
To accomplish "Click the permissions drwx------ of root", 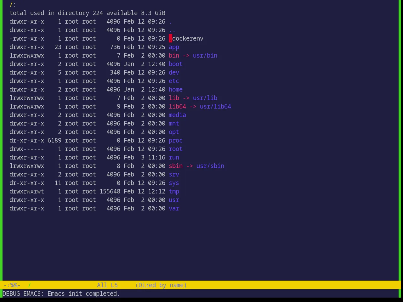I will coord(27,149).
